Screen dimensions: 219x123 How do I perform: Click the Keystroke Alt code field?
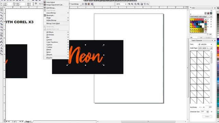tap(209, 107)
